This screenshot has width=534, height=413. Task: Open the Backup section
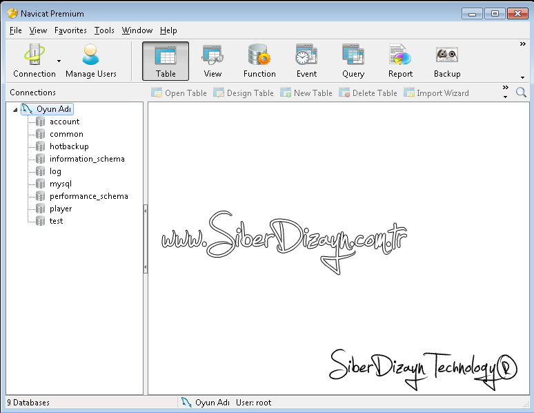click(447, 61)
